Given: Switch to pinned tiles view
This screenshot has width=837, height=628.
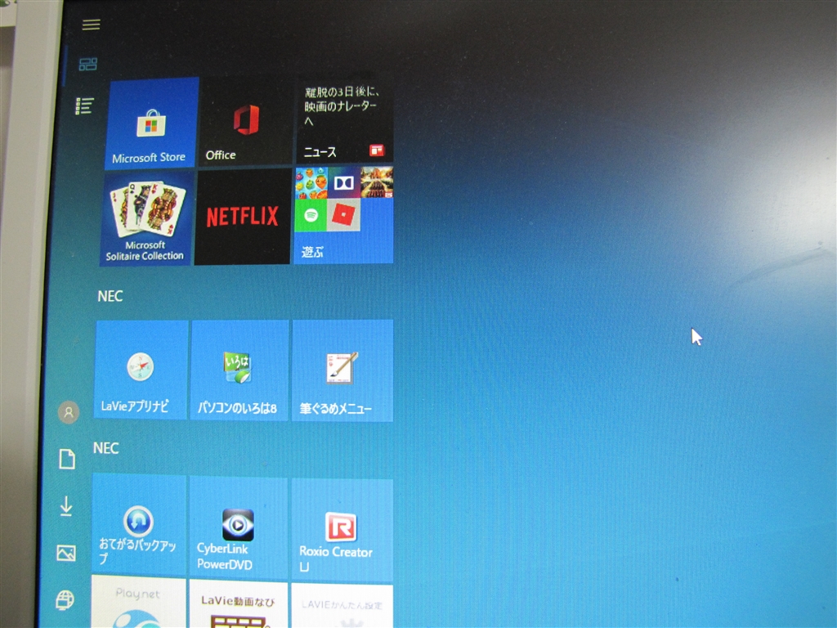Looking at the screenshot, I should point(88,65).
